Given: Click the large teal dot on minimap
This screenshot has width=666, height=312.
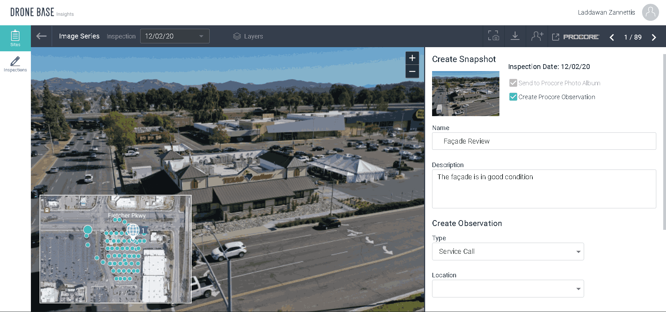Looking at the screenshot, I should 88,229.
